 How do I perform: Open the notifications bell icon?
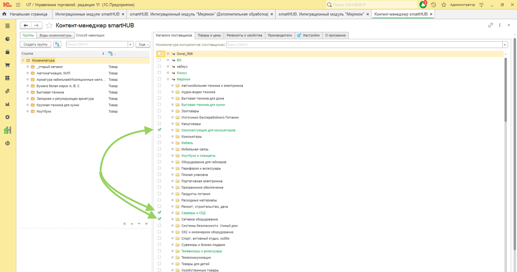pos(423,5)
